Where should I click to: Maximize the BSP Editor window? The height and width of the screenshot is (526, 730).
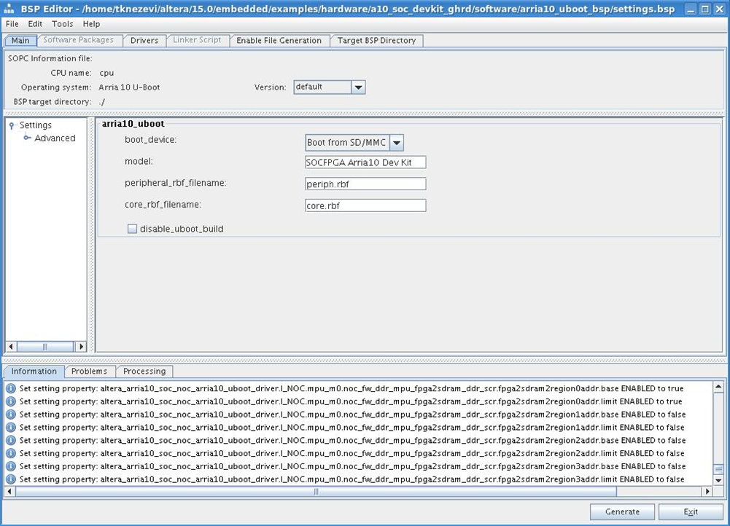[x=705, y=9]
